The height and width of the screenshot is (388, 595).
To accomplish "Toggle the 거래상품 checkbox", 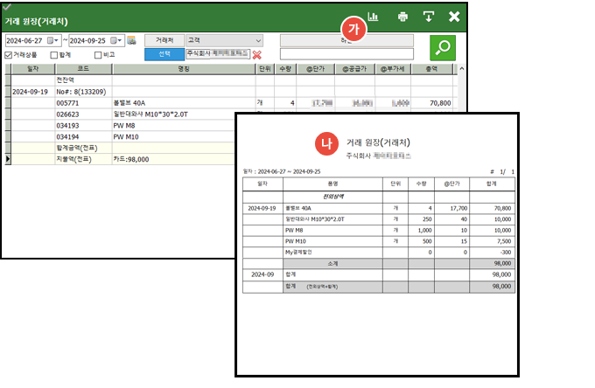I will click(x=10, y=54).
